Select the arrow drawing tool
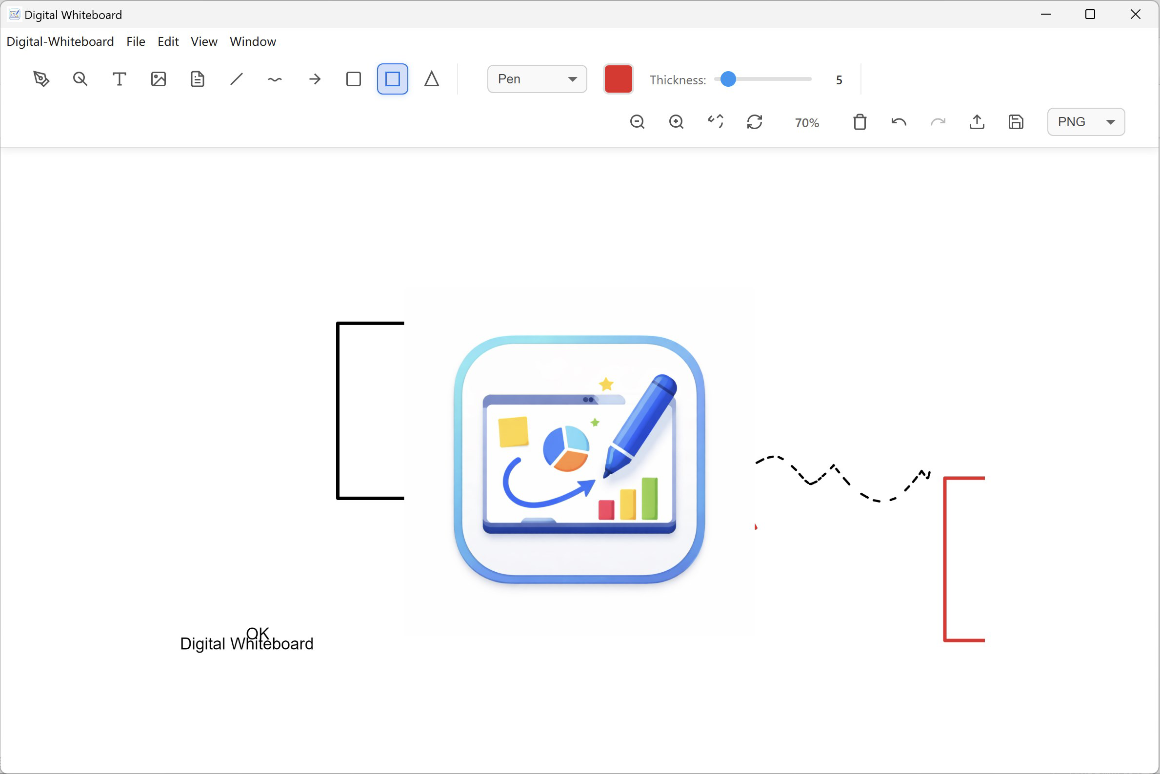This screenshot has height=774, width=1160. [x=315, y=79]
